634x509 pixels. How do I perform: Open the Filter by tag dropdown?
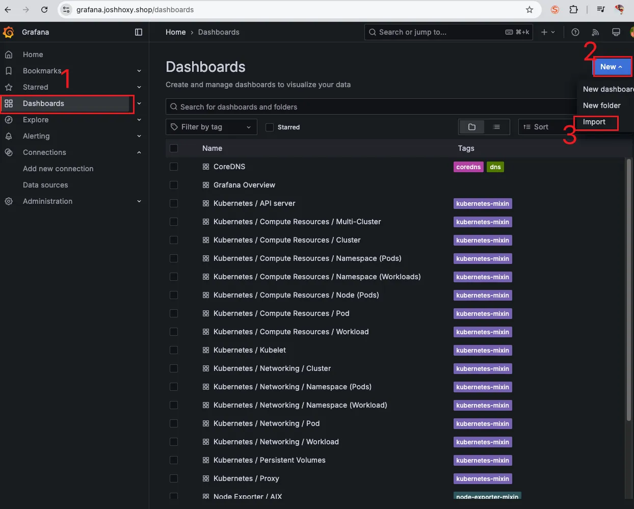[212, 127]
